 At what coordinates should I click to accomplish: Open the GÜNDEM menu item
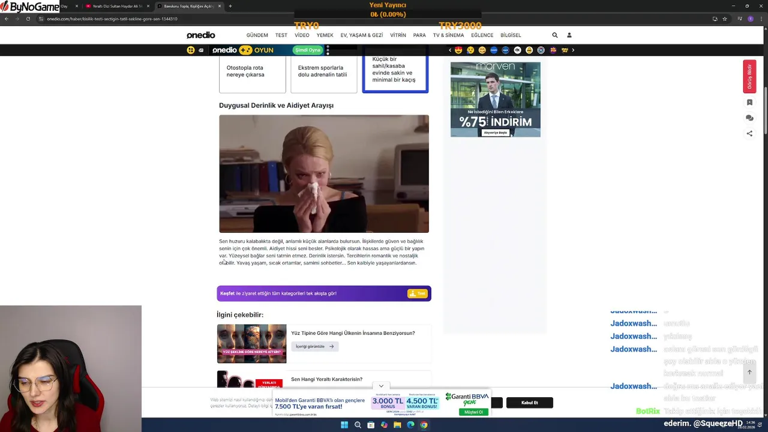pyautogui.click(x=257, y=35)
